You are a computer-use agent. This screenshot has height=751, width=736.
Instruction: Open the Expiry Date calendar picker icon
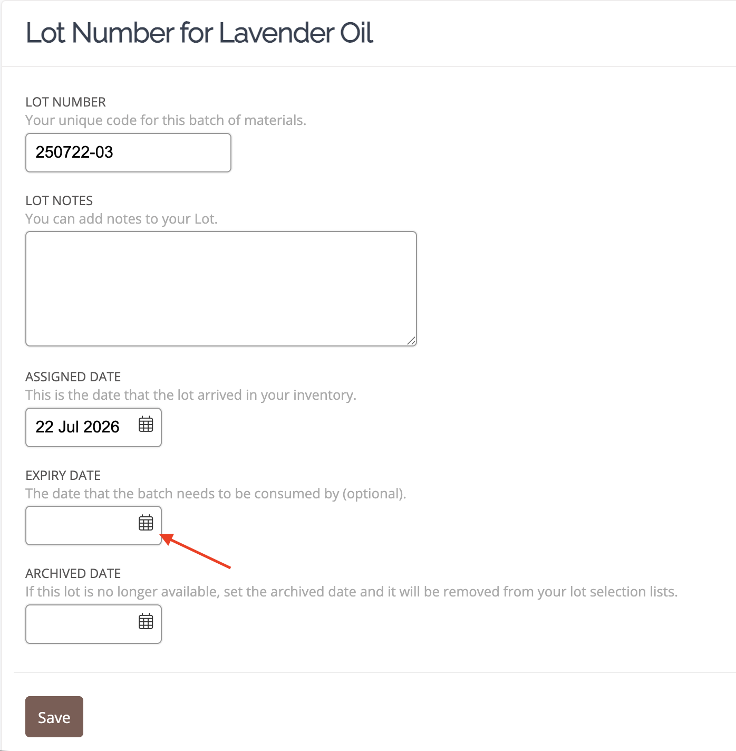[146, 523]
